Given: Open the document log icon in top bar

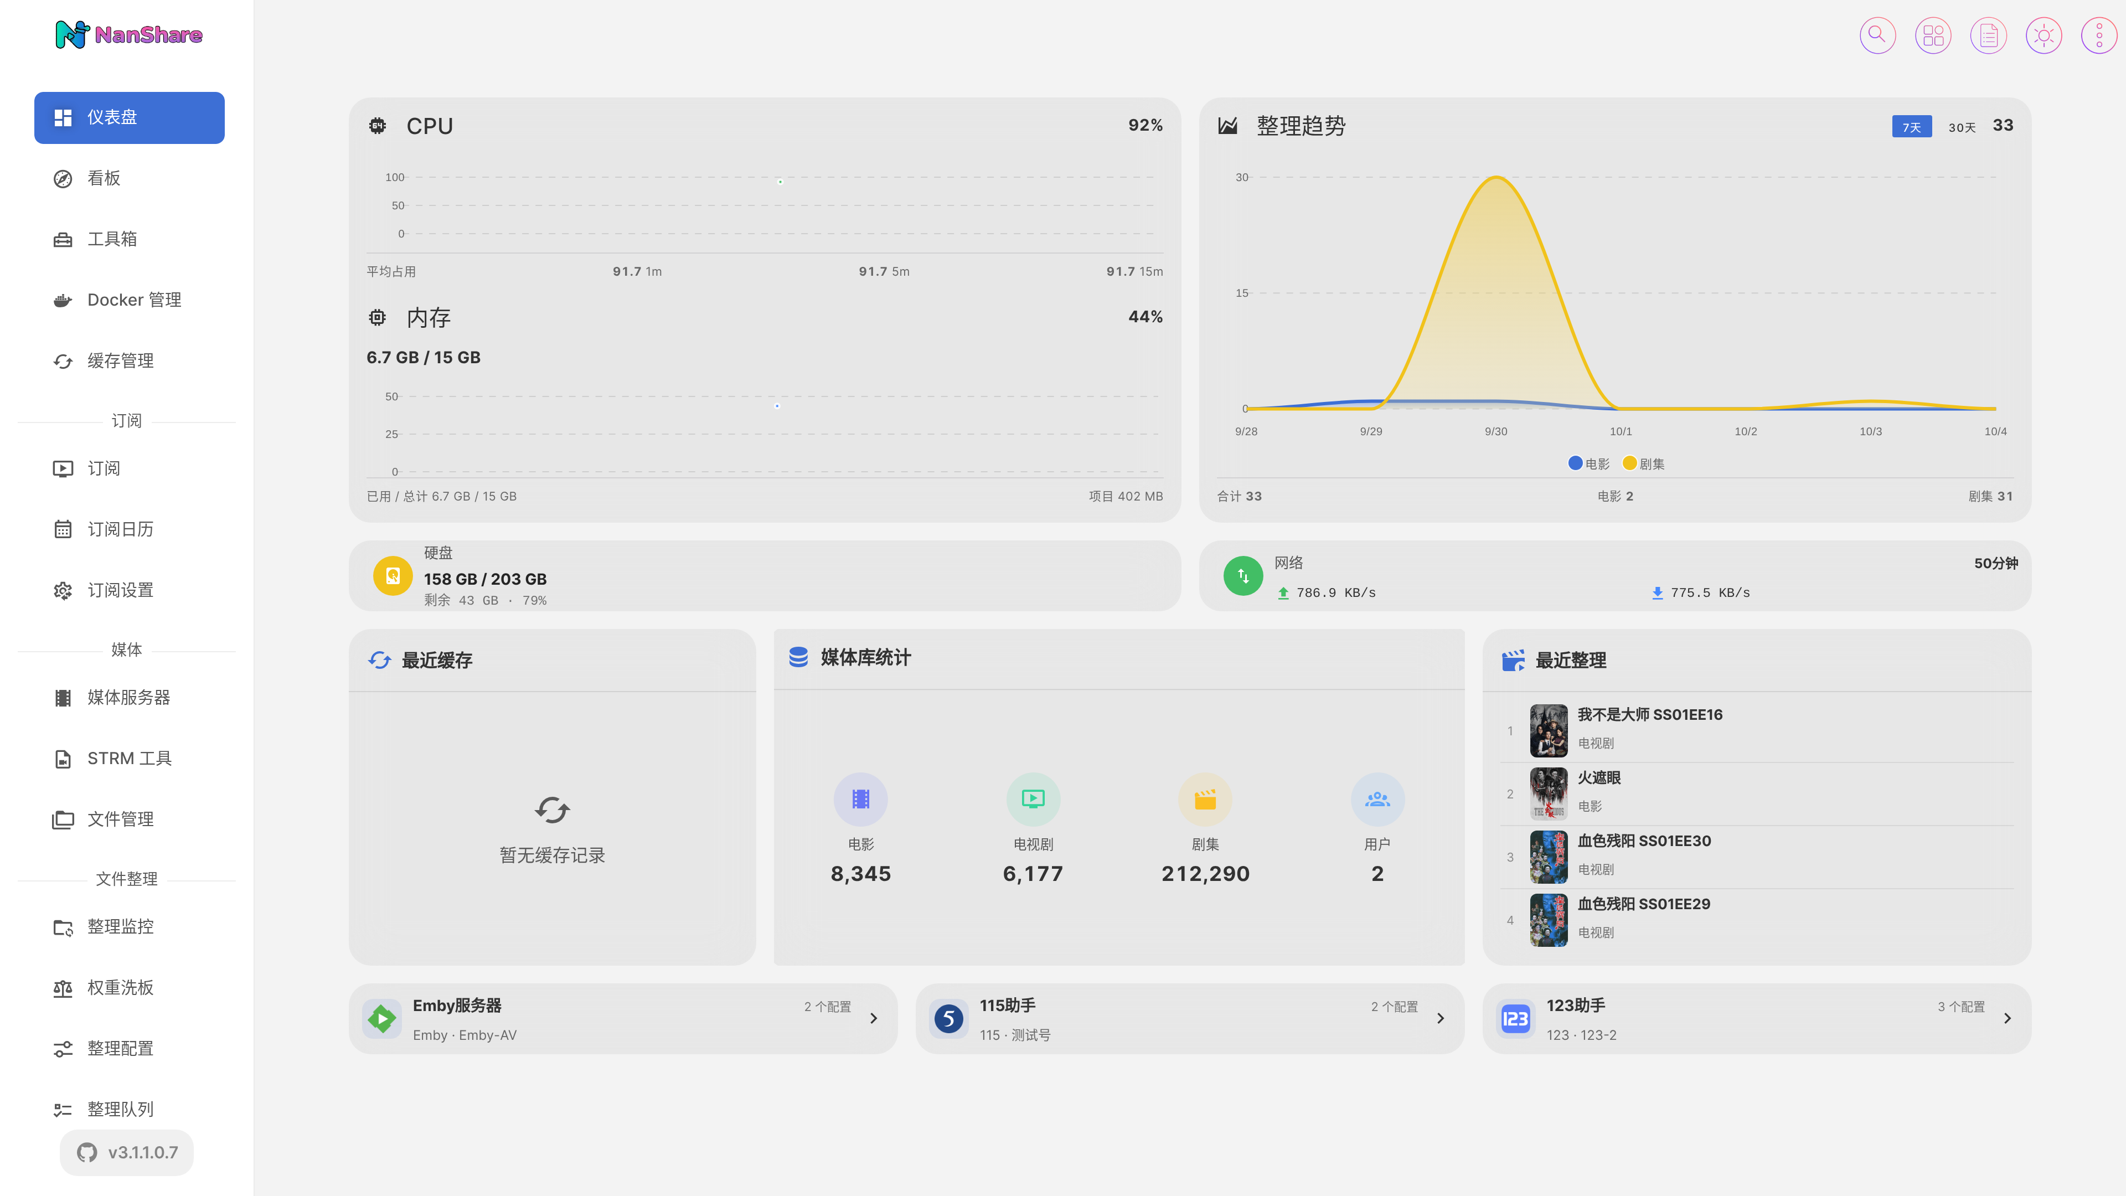Looking at the screenshot, I should point(1988,35).
